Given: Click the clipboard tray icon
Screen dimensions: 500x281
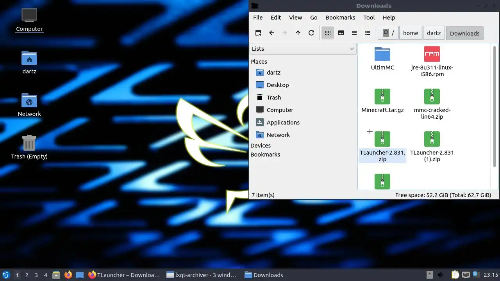Looking at the screenshot, I should (x=455, y=275).
